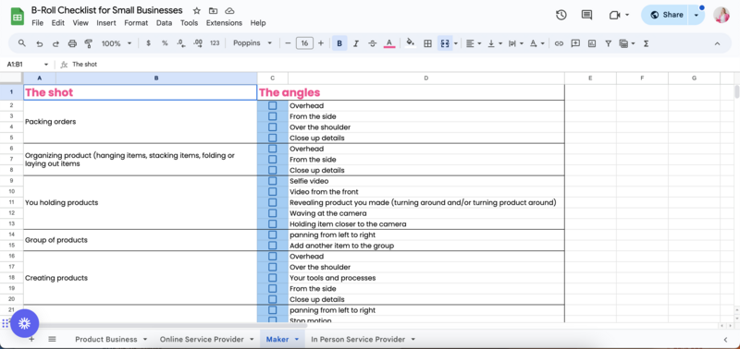The height and width of the screenshot is (349, 740).
Task: Tick Add another item to the group
Action: (x=272, y=246)
